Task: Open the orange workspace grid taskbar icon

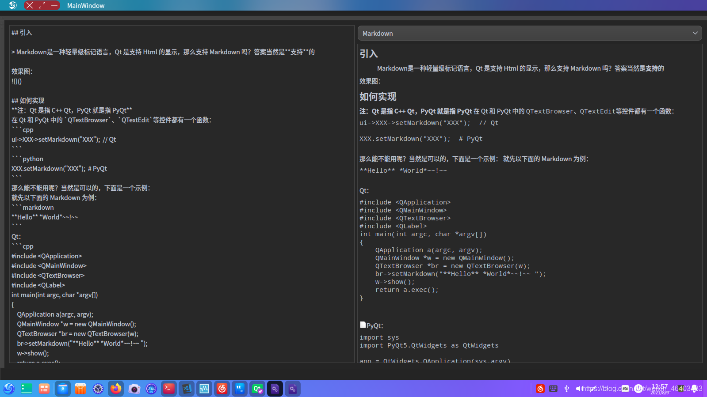Action: pos(44,389)
